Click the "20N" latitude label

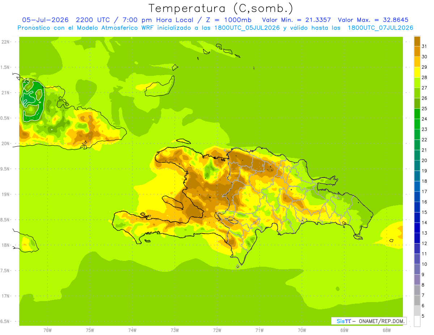[x=5, y=143]
